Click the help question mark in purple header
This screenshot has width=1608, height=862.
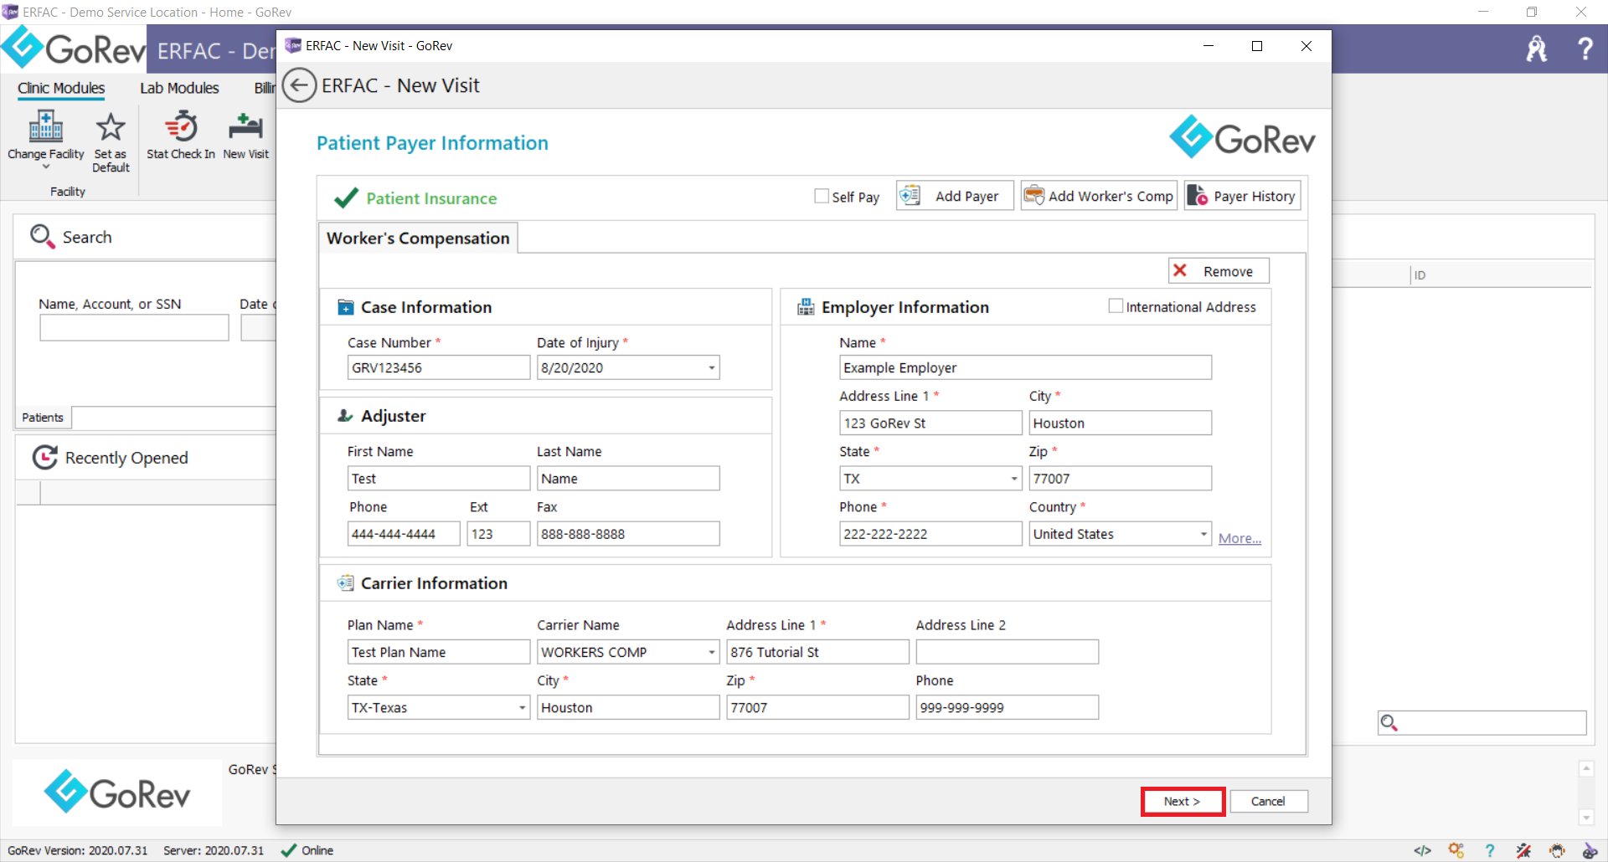pyautogui.click(x=1585, y=49)
